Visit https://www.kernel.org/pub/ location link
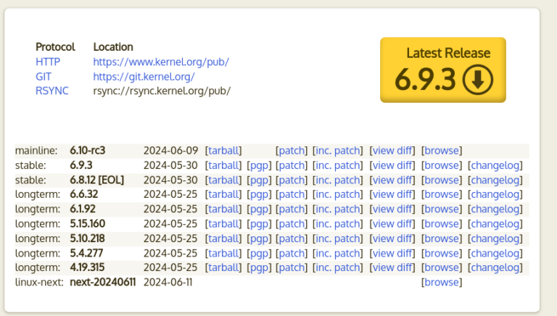Image resolution: width=557 pixels, height=316 pixels. (161, 62)
